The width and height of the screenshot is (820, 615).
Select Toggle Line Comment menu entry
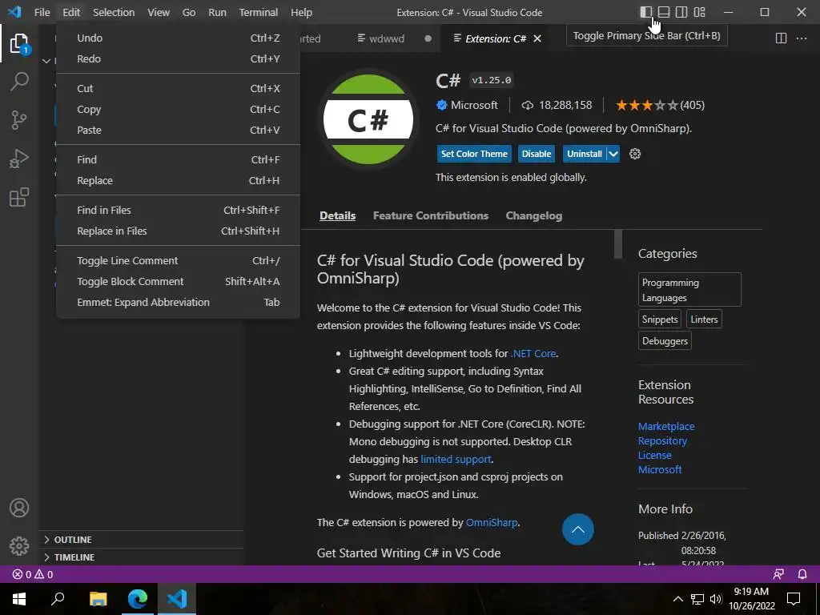(x=179, y=260)
